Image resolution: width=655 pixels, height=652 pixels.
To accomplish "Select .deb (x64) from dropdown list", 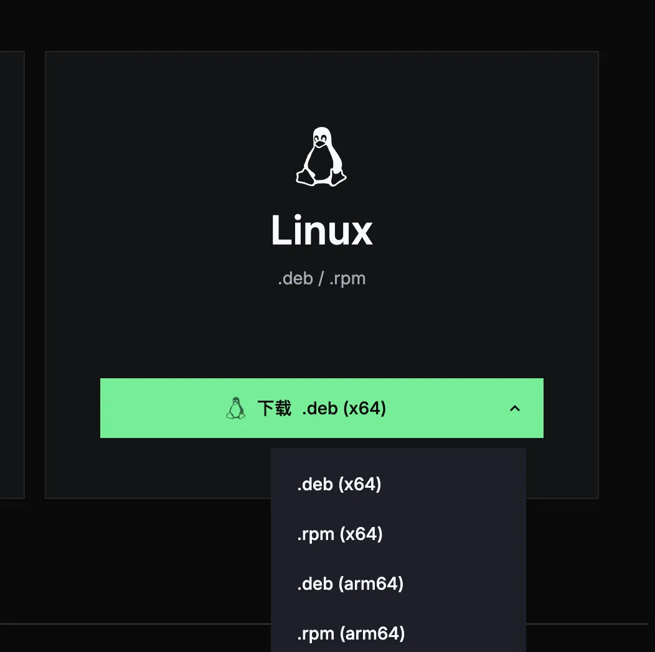I will (398, 484).
